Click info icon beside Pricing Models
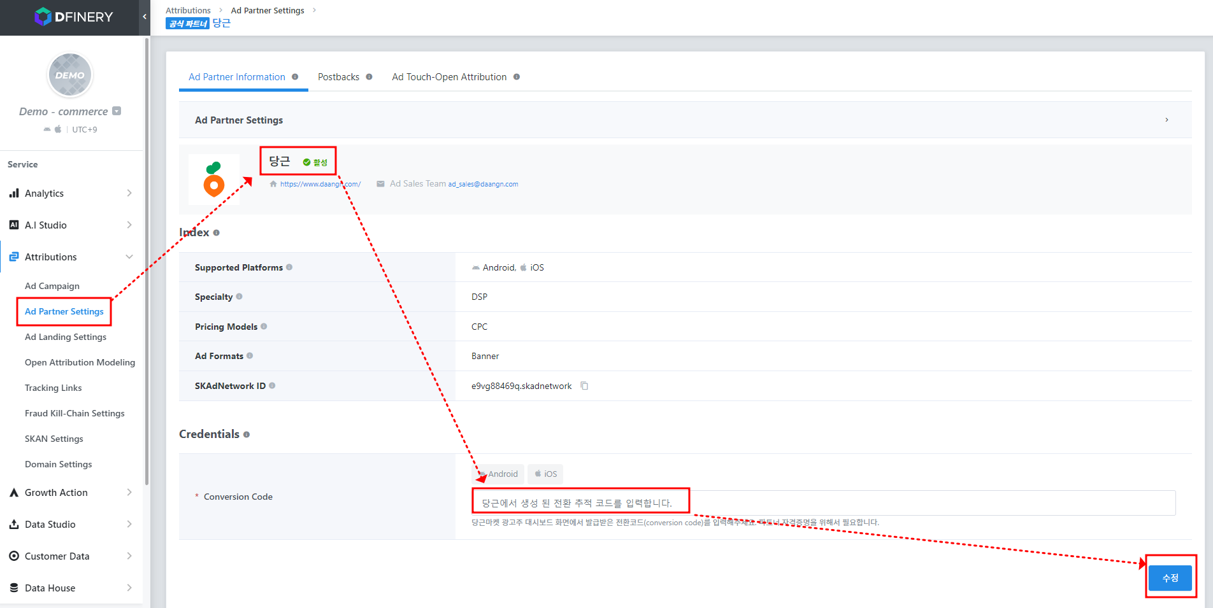 (264, 327)
